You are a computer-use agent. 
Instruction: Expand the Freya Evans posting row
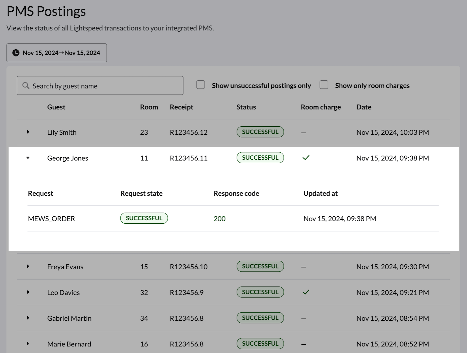pyautogui.click(x=28, y=266)
